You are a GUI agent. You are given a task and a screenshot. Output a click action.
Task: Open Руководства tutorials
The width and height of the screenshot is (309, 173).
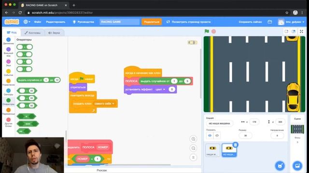(84, 22)
